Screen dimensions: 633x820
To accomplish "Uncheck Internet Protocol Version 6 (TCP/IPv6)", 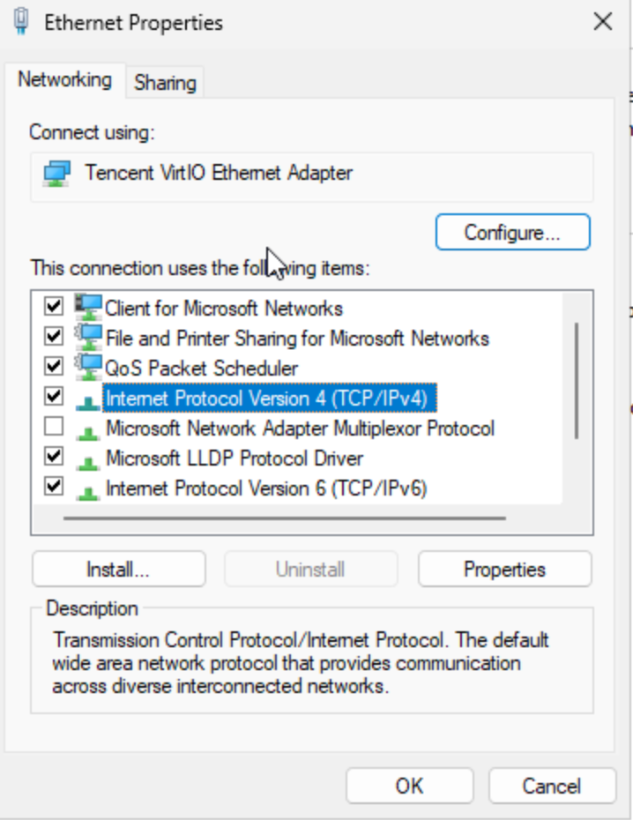I will tap(55, 486).
